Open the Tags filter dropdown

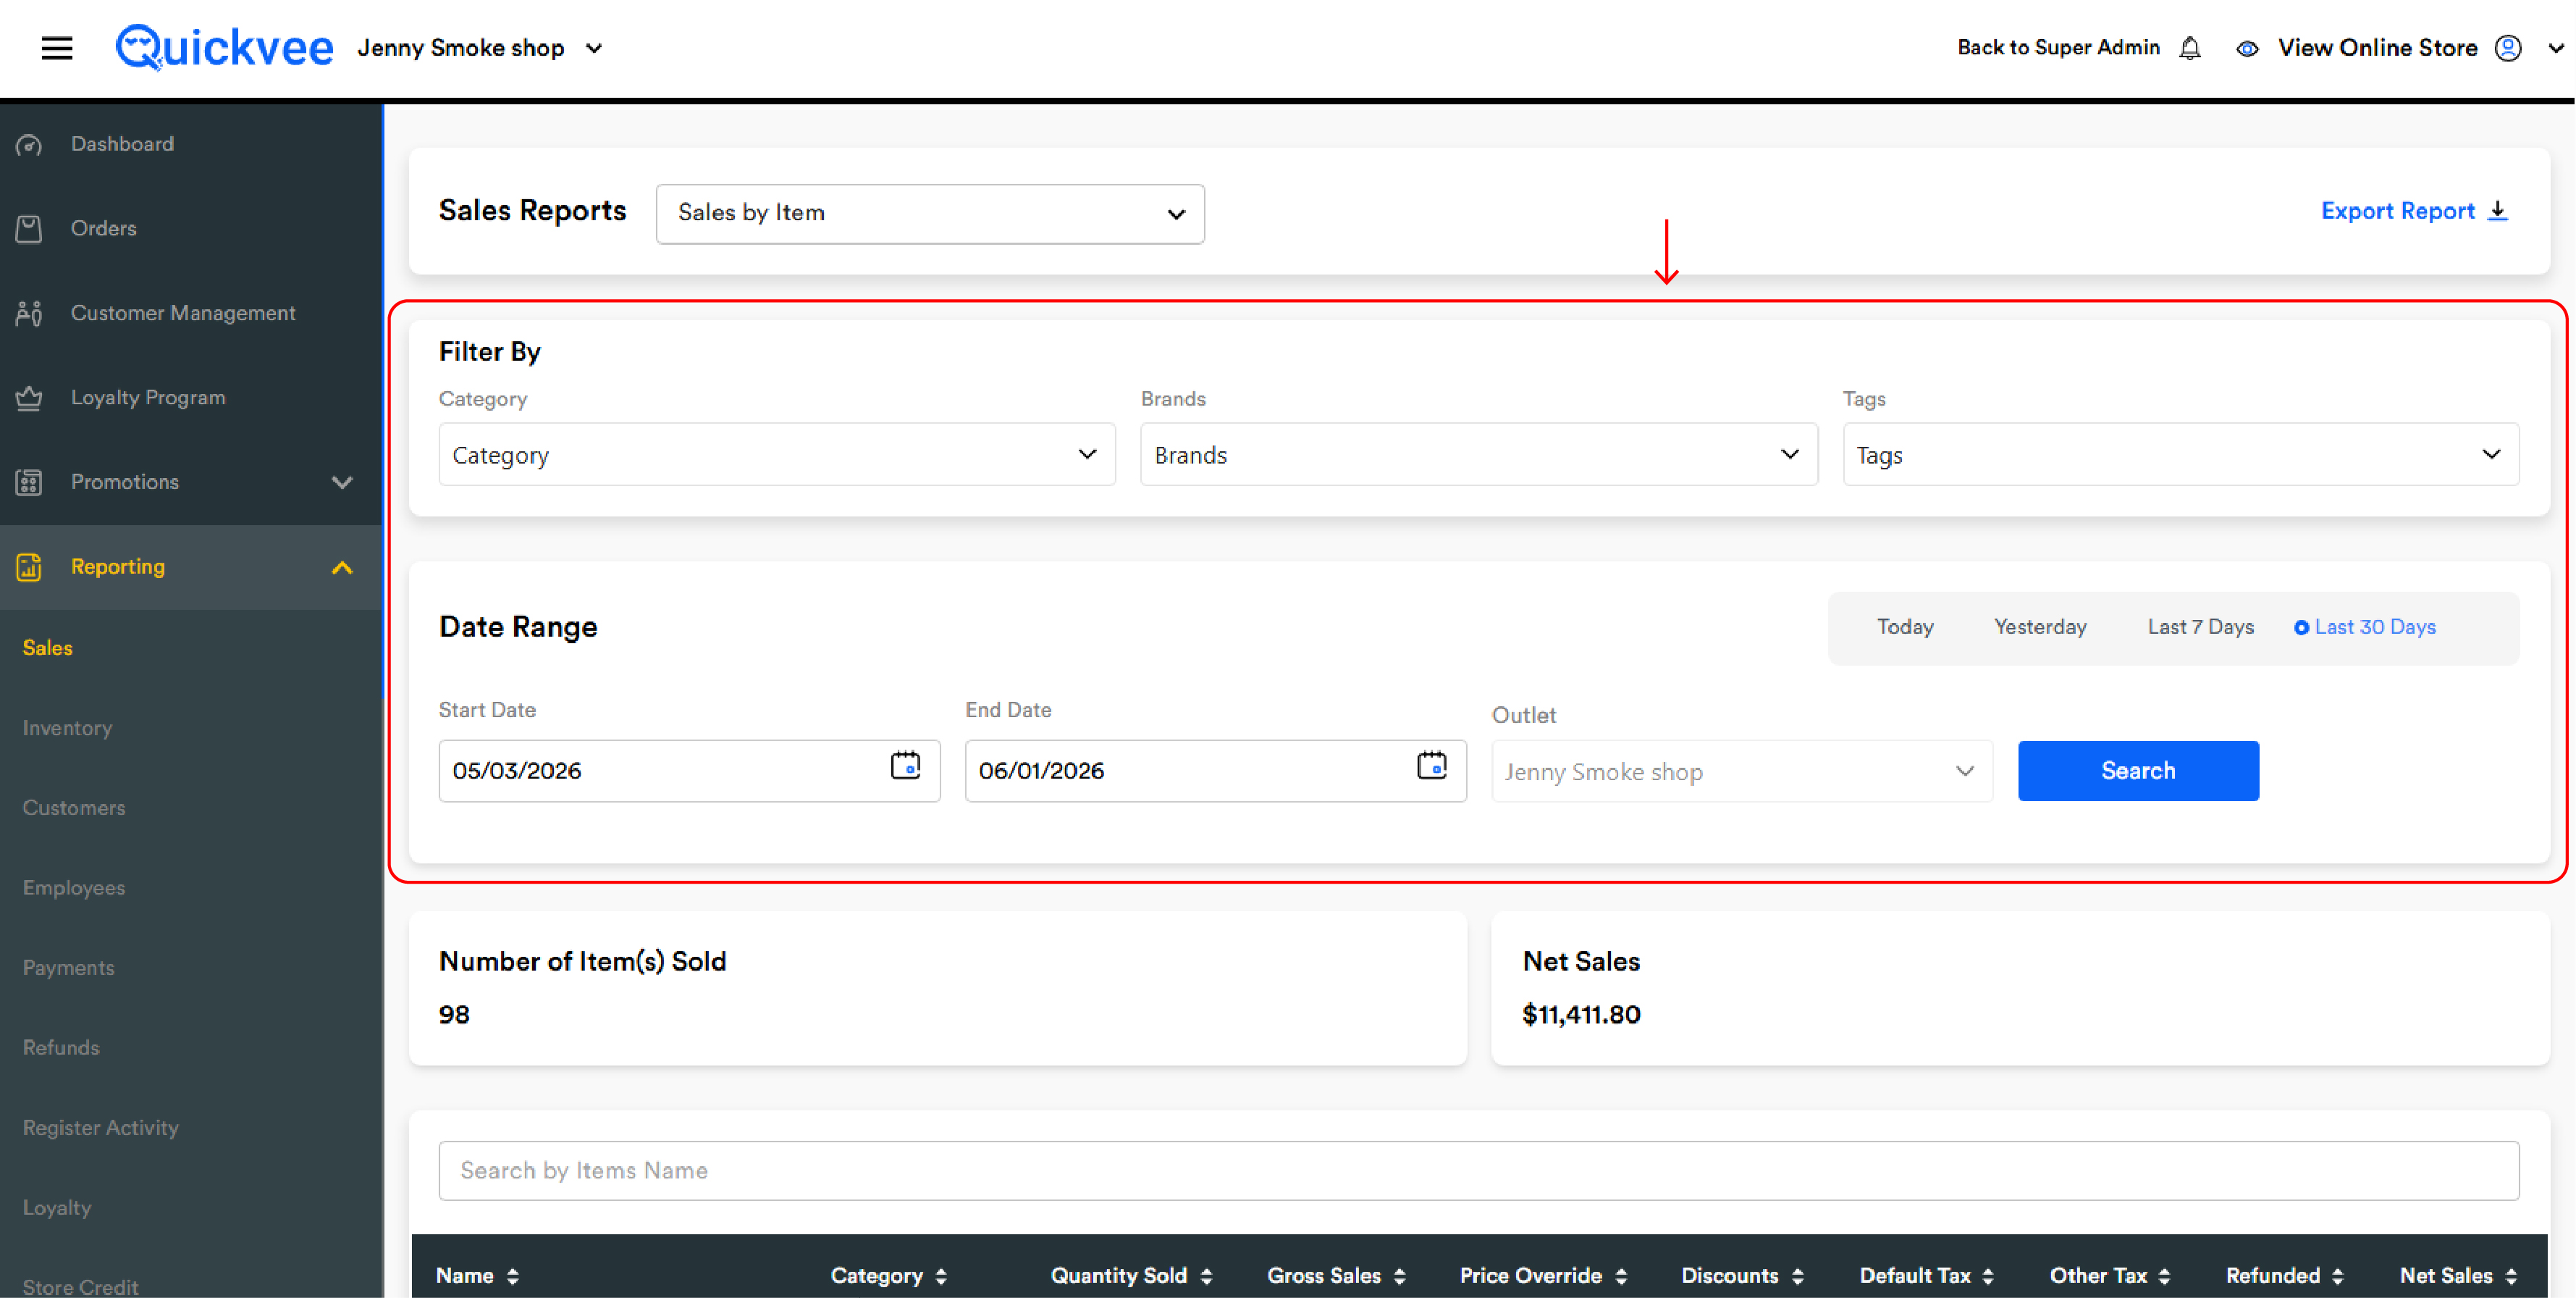(x=2180, y=454)
